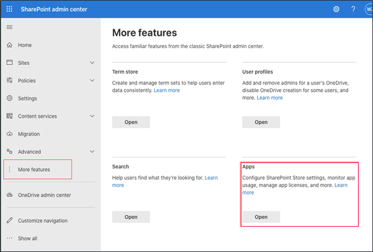
Task: Follow Learn more link under Search
Action: pos(211,178)
